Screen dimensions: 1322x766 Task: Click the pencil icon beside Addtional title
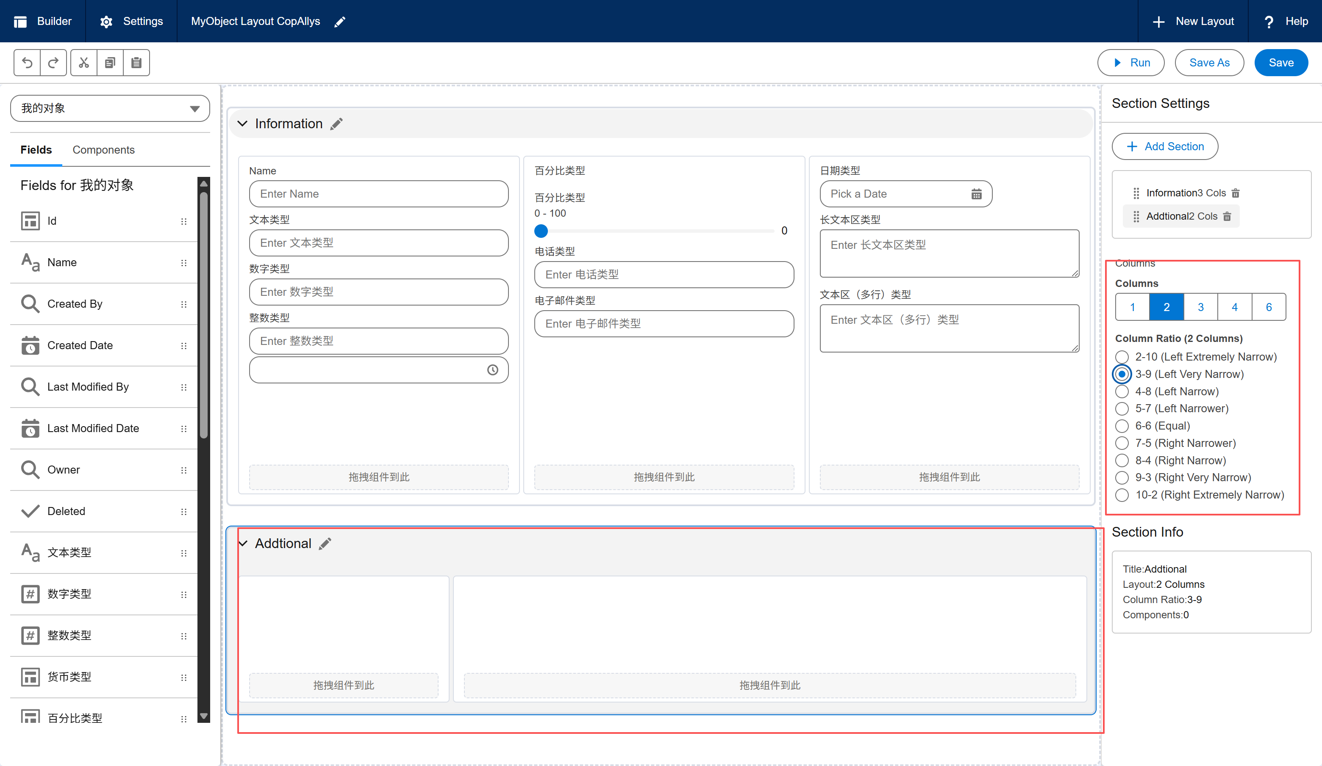(325, 543)
